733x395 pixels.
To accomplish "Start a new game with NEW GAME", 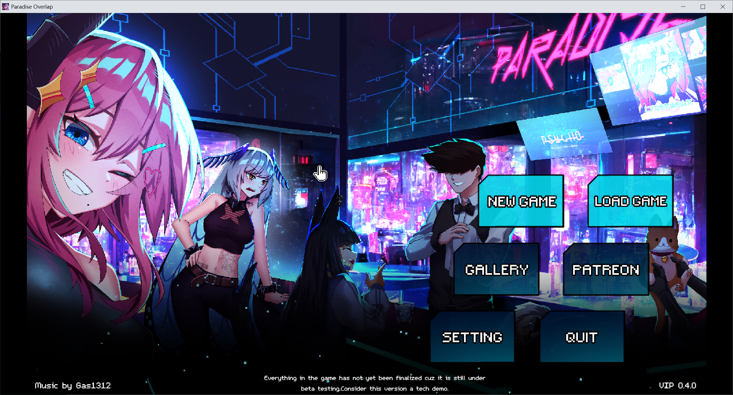I will (x=521, y=201).
